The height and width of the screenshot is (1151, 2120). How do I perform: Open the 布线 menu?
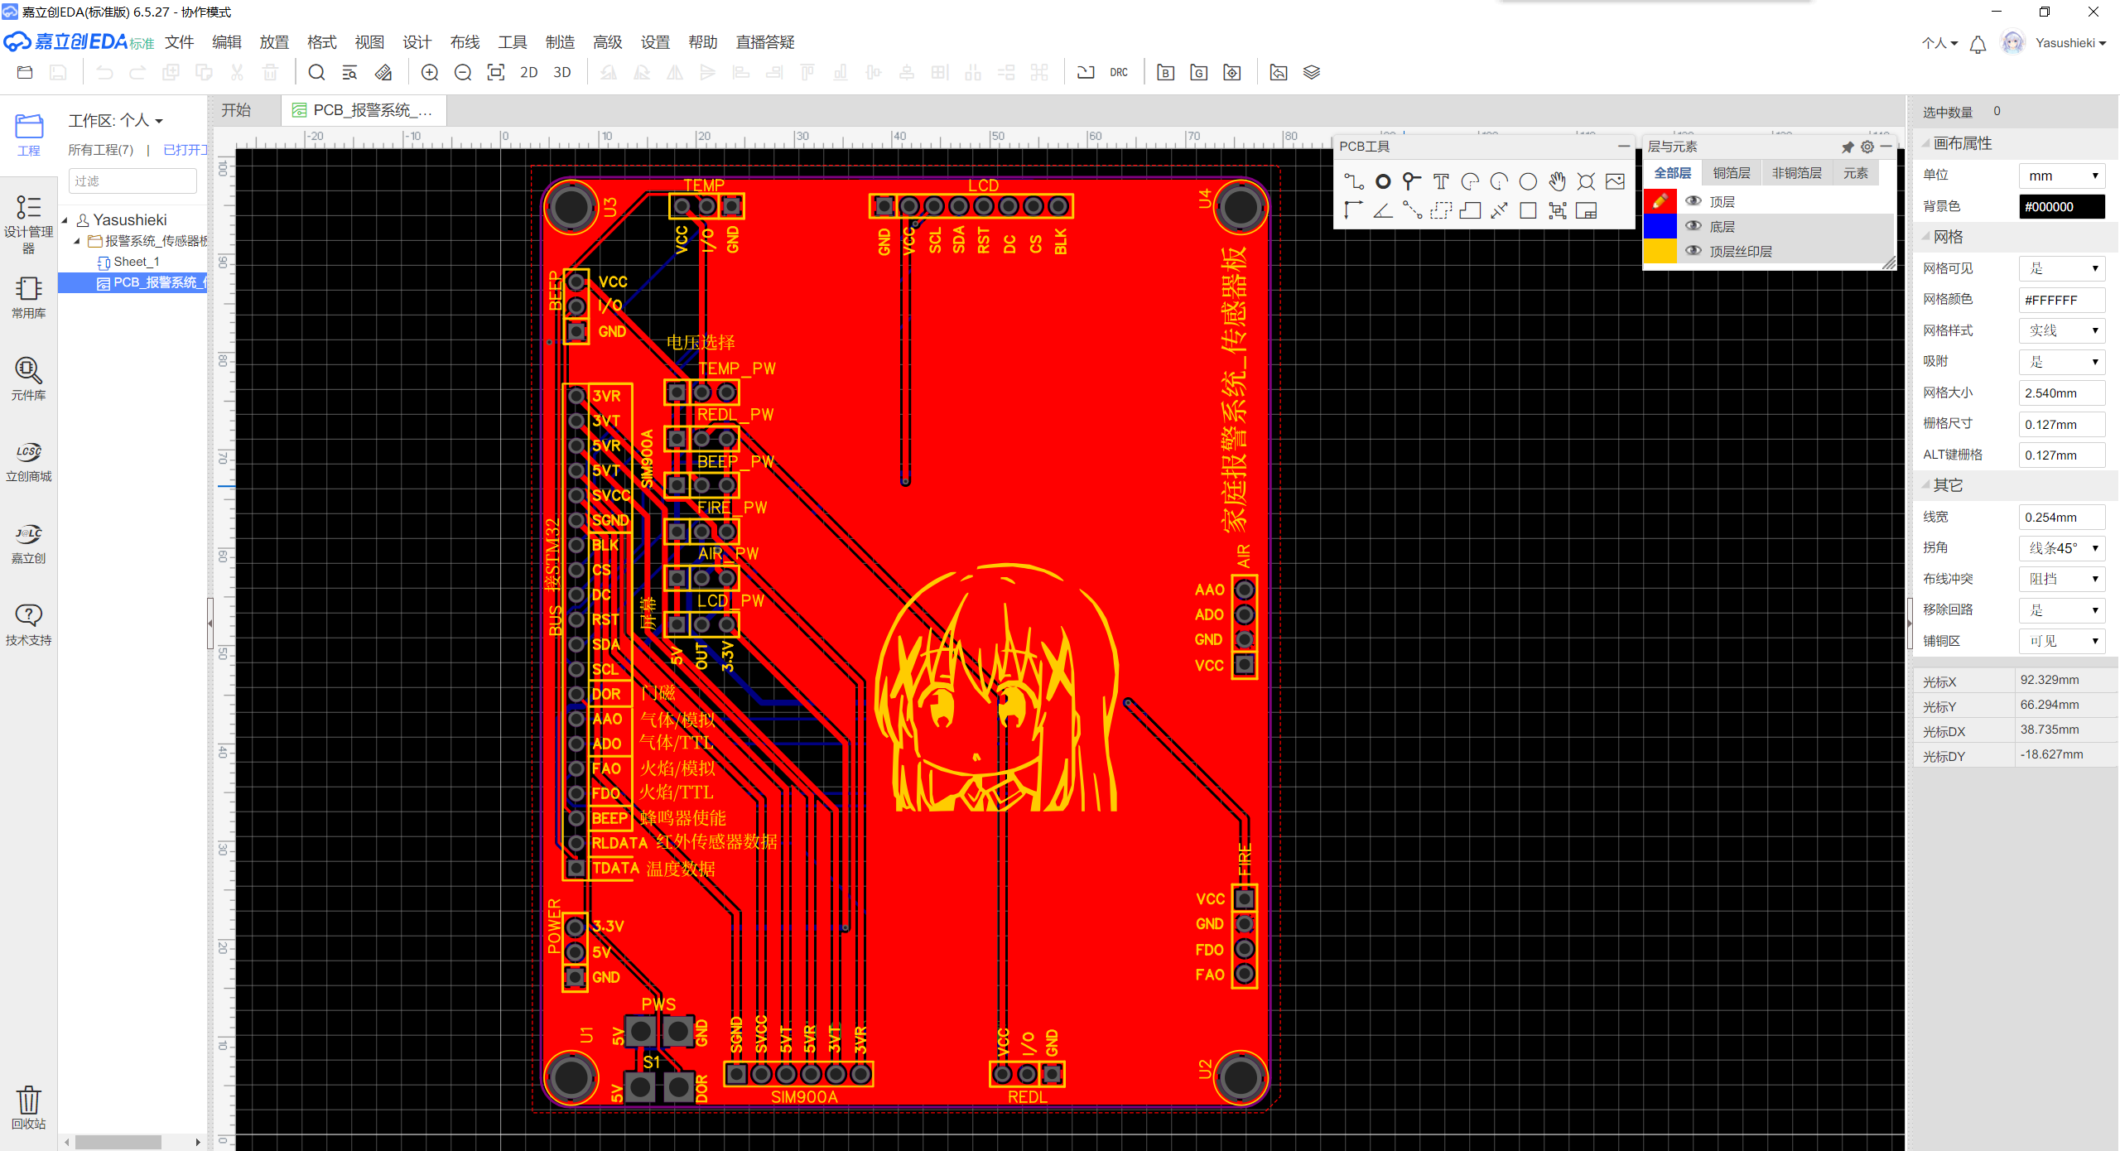pyautogui.click(x=465, y=42)
